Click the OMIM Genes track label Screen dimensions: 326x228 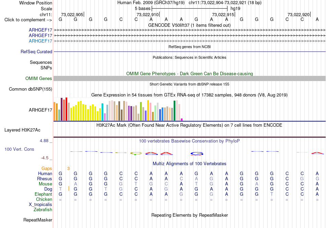pos(38,78)
